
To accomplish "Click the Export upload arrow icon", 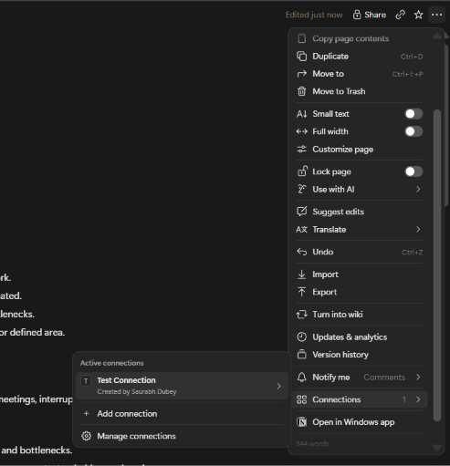I will (x=301, y=292).
